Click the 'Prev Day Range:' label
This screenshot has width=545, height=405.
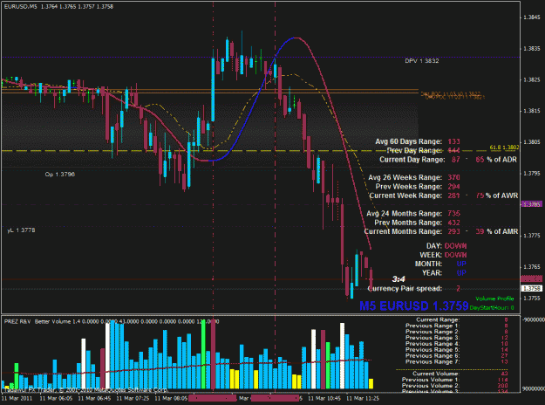[x=414, y=150]
